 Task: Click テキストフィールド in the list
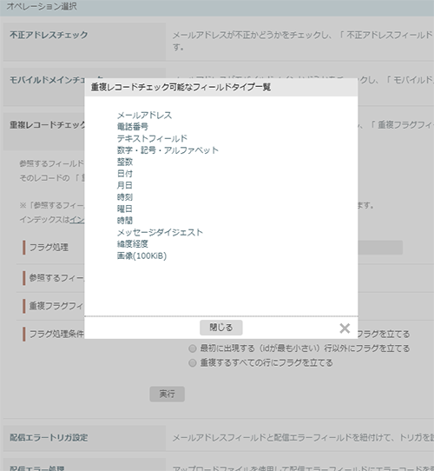tap(152, 138)
